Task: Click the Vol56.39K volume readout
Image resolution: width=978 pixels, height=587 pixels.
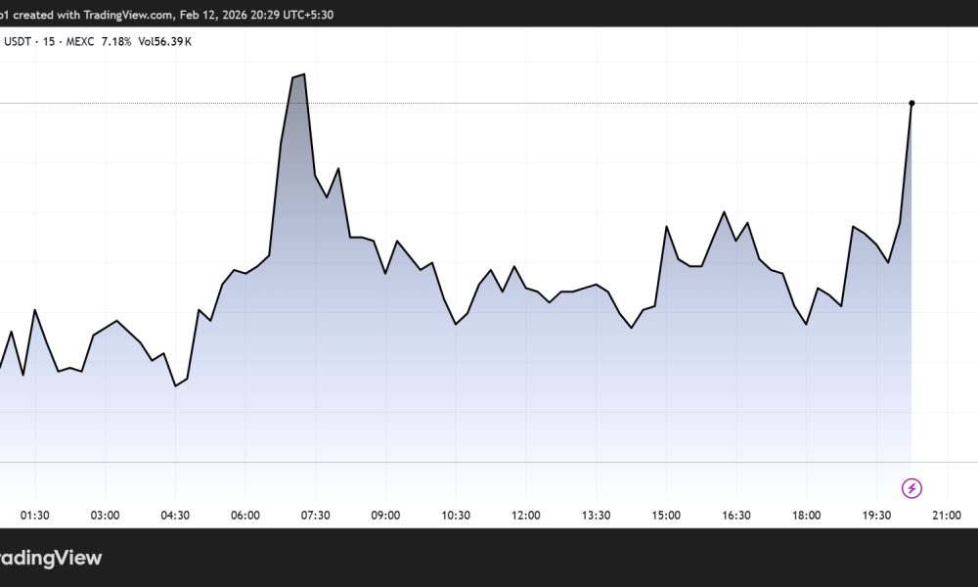Action: point(167,42)
